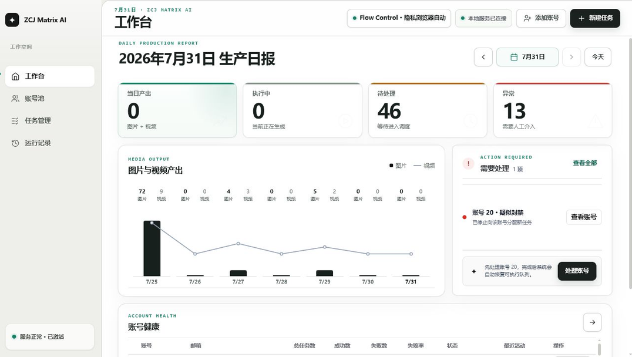The height and width of the screenshot is (357, 632).
Task: Click the play icon in 执行中 card
Action: click(345, 120)
